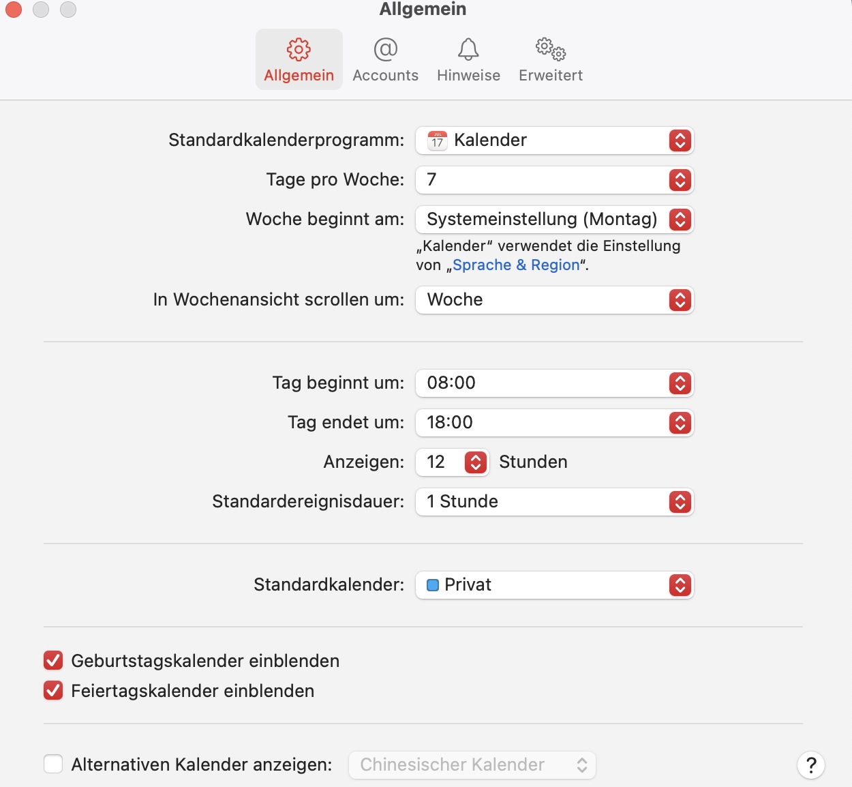Disable Geburtstagskalender einblenden checkbox
The image size is (852, 787).
pyautogui.click(x=53, y=661)
